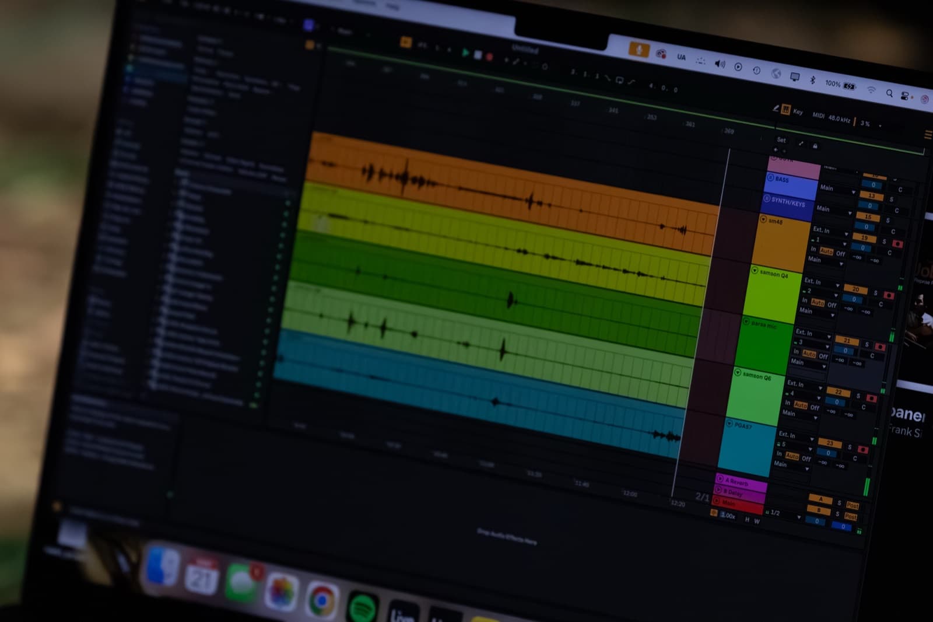
Task: Open the Wi-Fi menu
Action: click(871, 90)
